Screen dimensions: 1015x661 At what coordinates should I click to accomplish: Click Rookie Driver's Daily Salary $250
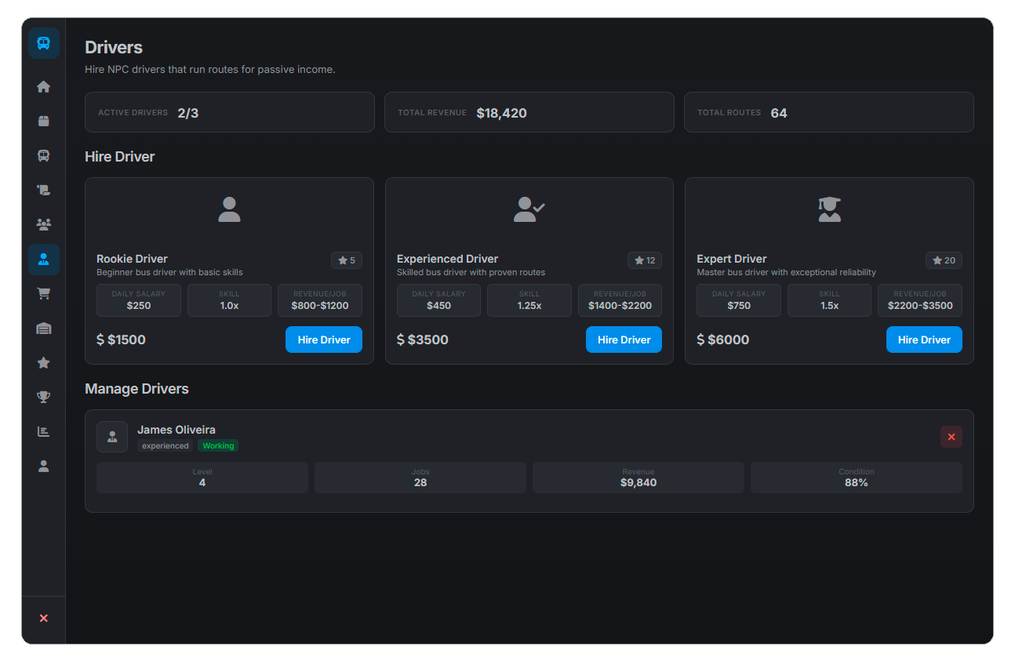pos(139,300)
